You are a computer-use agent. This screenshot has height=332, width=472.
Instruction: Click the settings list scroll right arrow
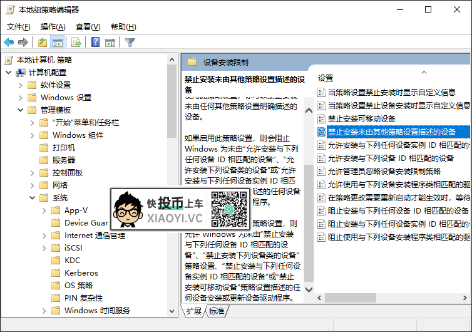465,298
